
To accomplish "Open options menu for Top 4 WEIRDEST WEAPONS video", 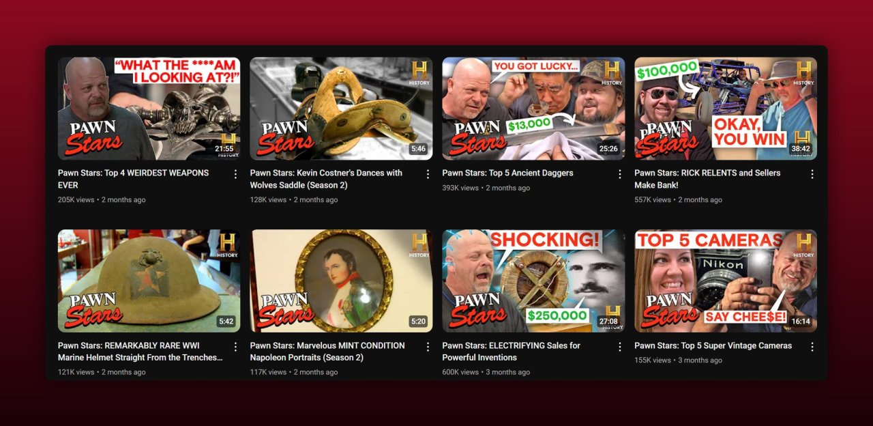I will click(236, 174).
